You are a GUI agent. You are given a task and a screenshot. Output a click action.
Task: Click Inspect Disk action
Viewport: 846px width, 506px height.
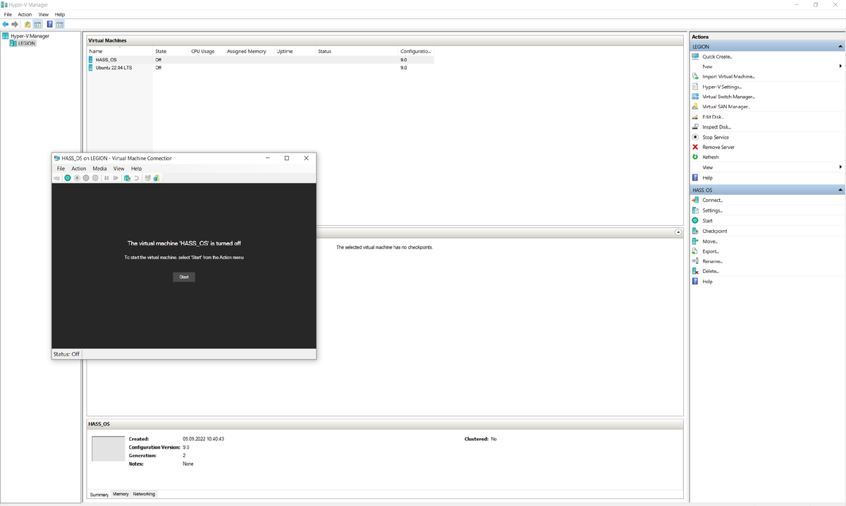[716, 127]
